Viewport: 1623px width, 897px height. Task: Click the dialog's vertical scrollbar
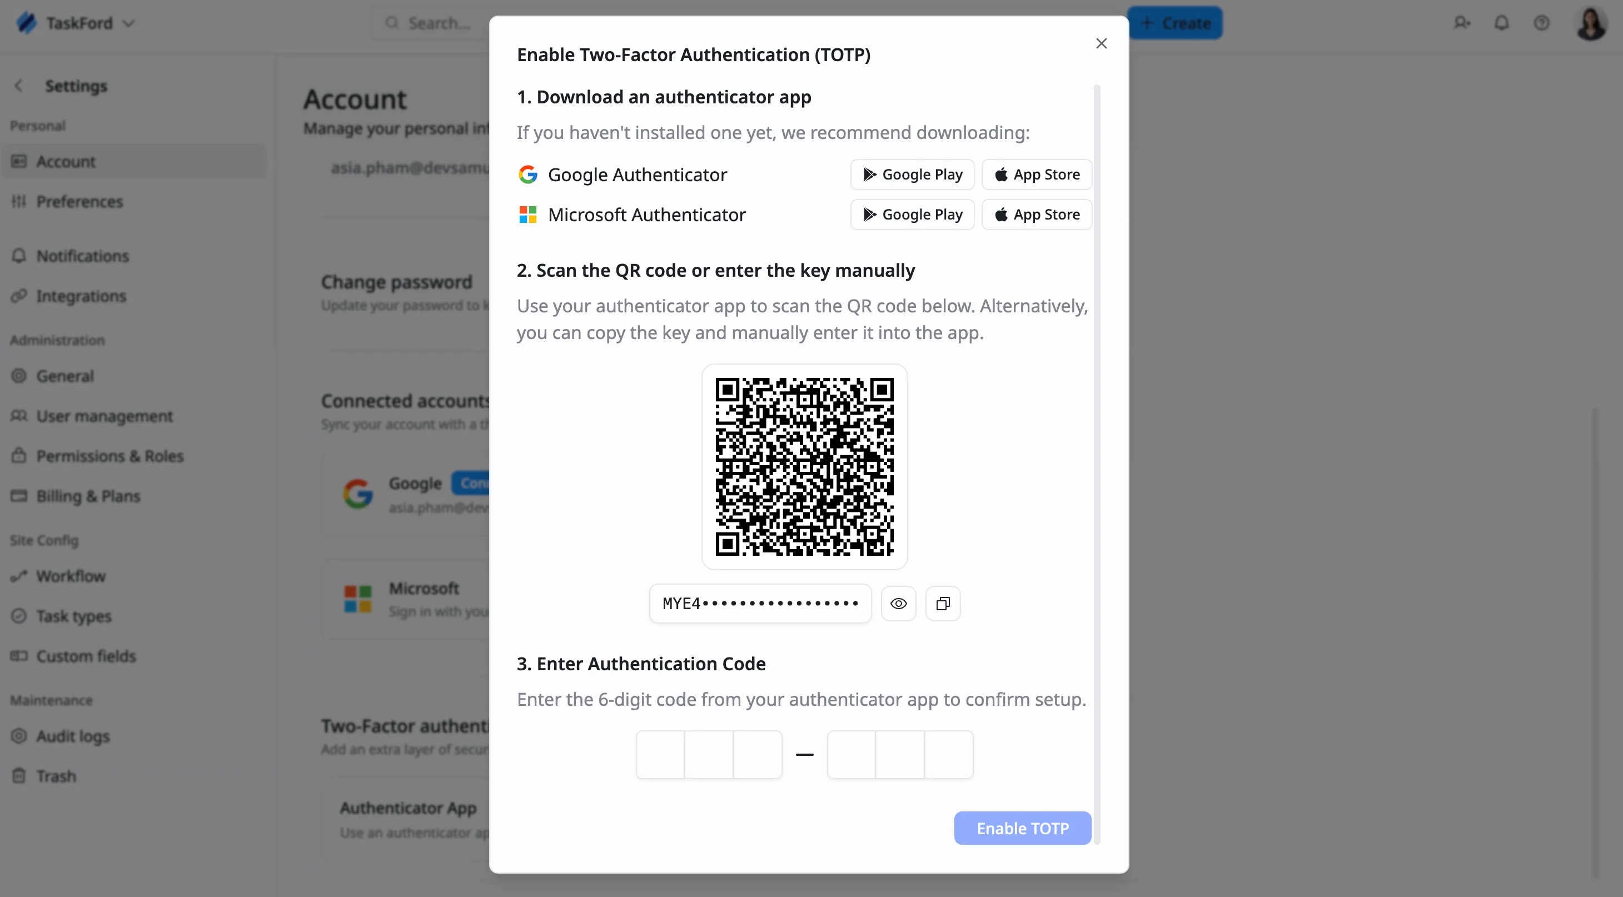point(1097,464)
